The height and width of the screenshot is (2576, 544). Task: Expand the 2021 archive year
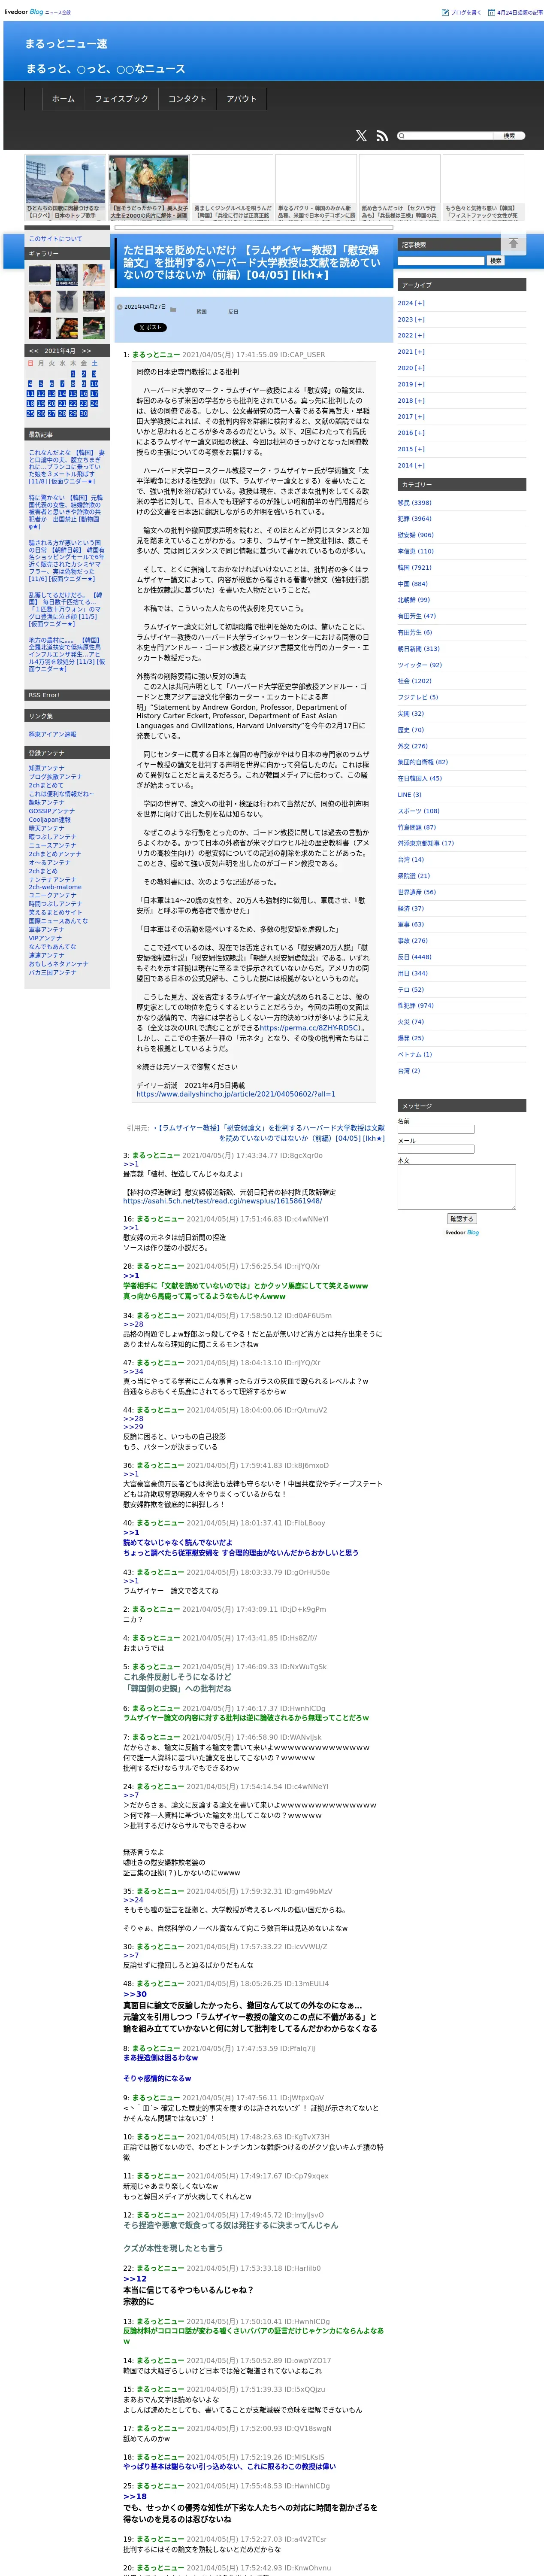click(411, 352)
